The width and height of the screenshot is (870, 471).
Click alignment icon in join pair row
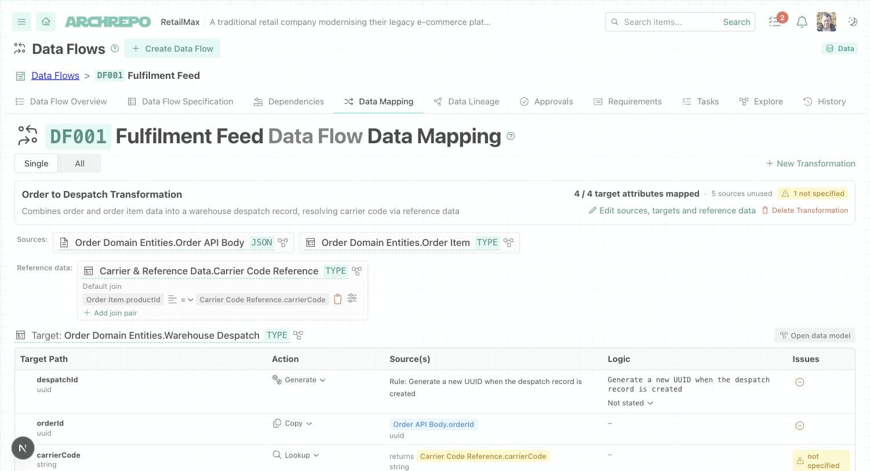[172, 300]
